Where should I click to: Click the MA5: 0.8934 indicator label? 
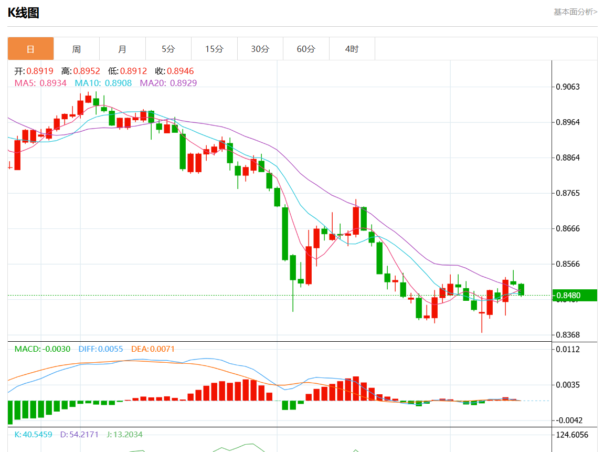(x=40, y=83)
